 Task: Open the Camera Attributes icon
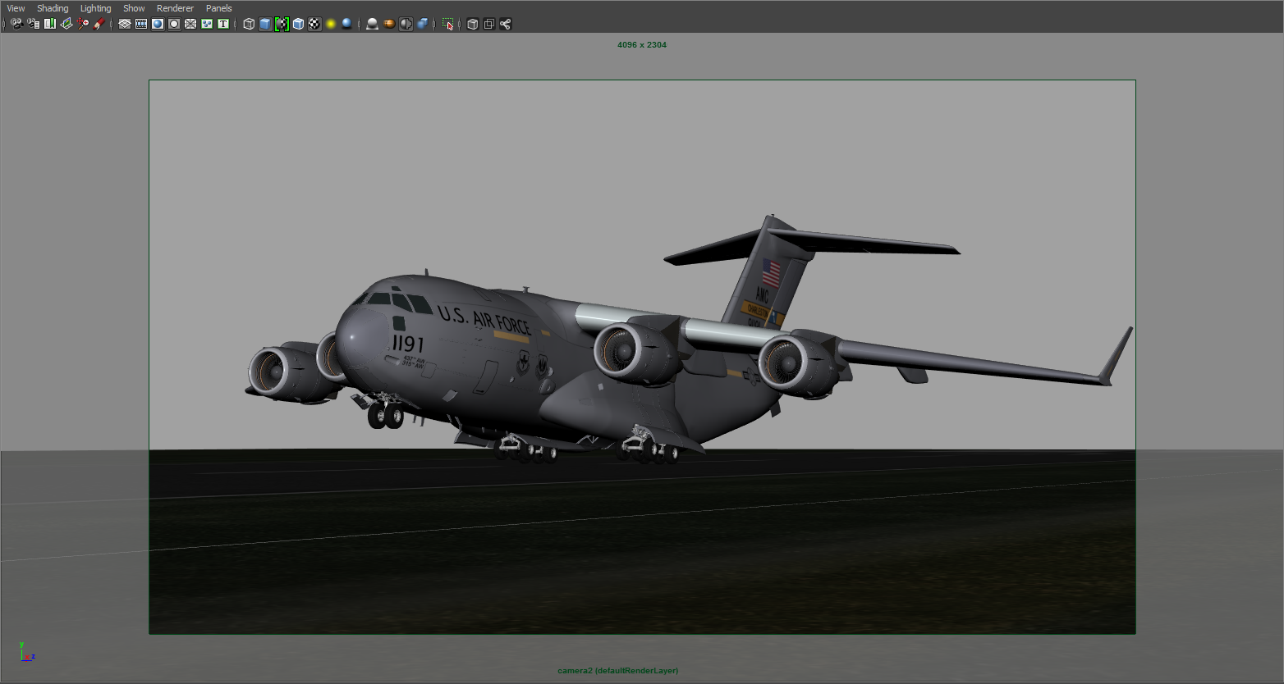pos(34,24)
